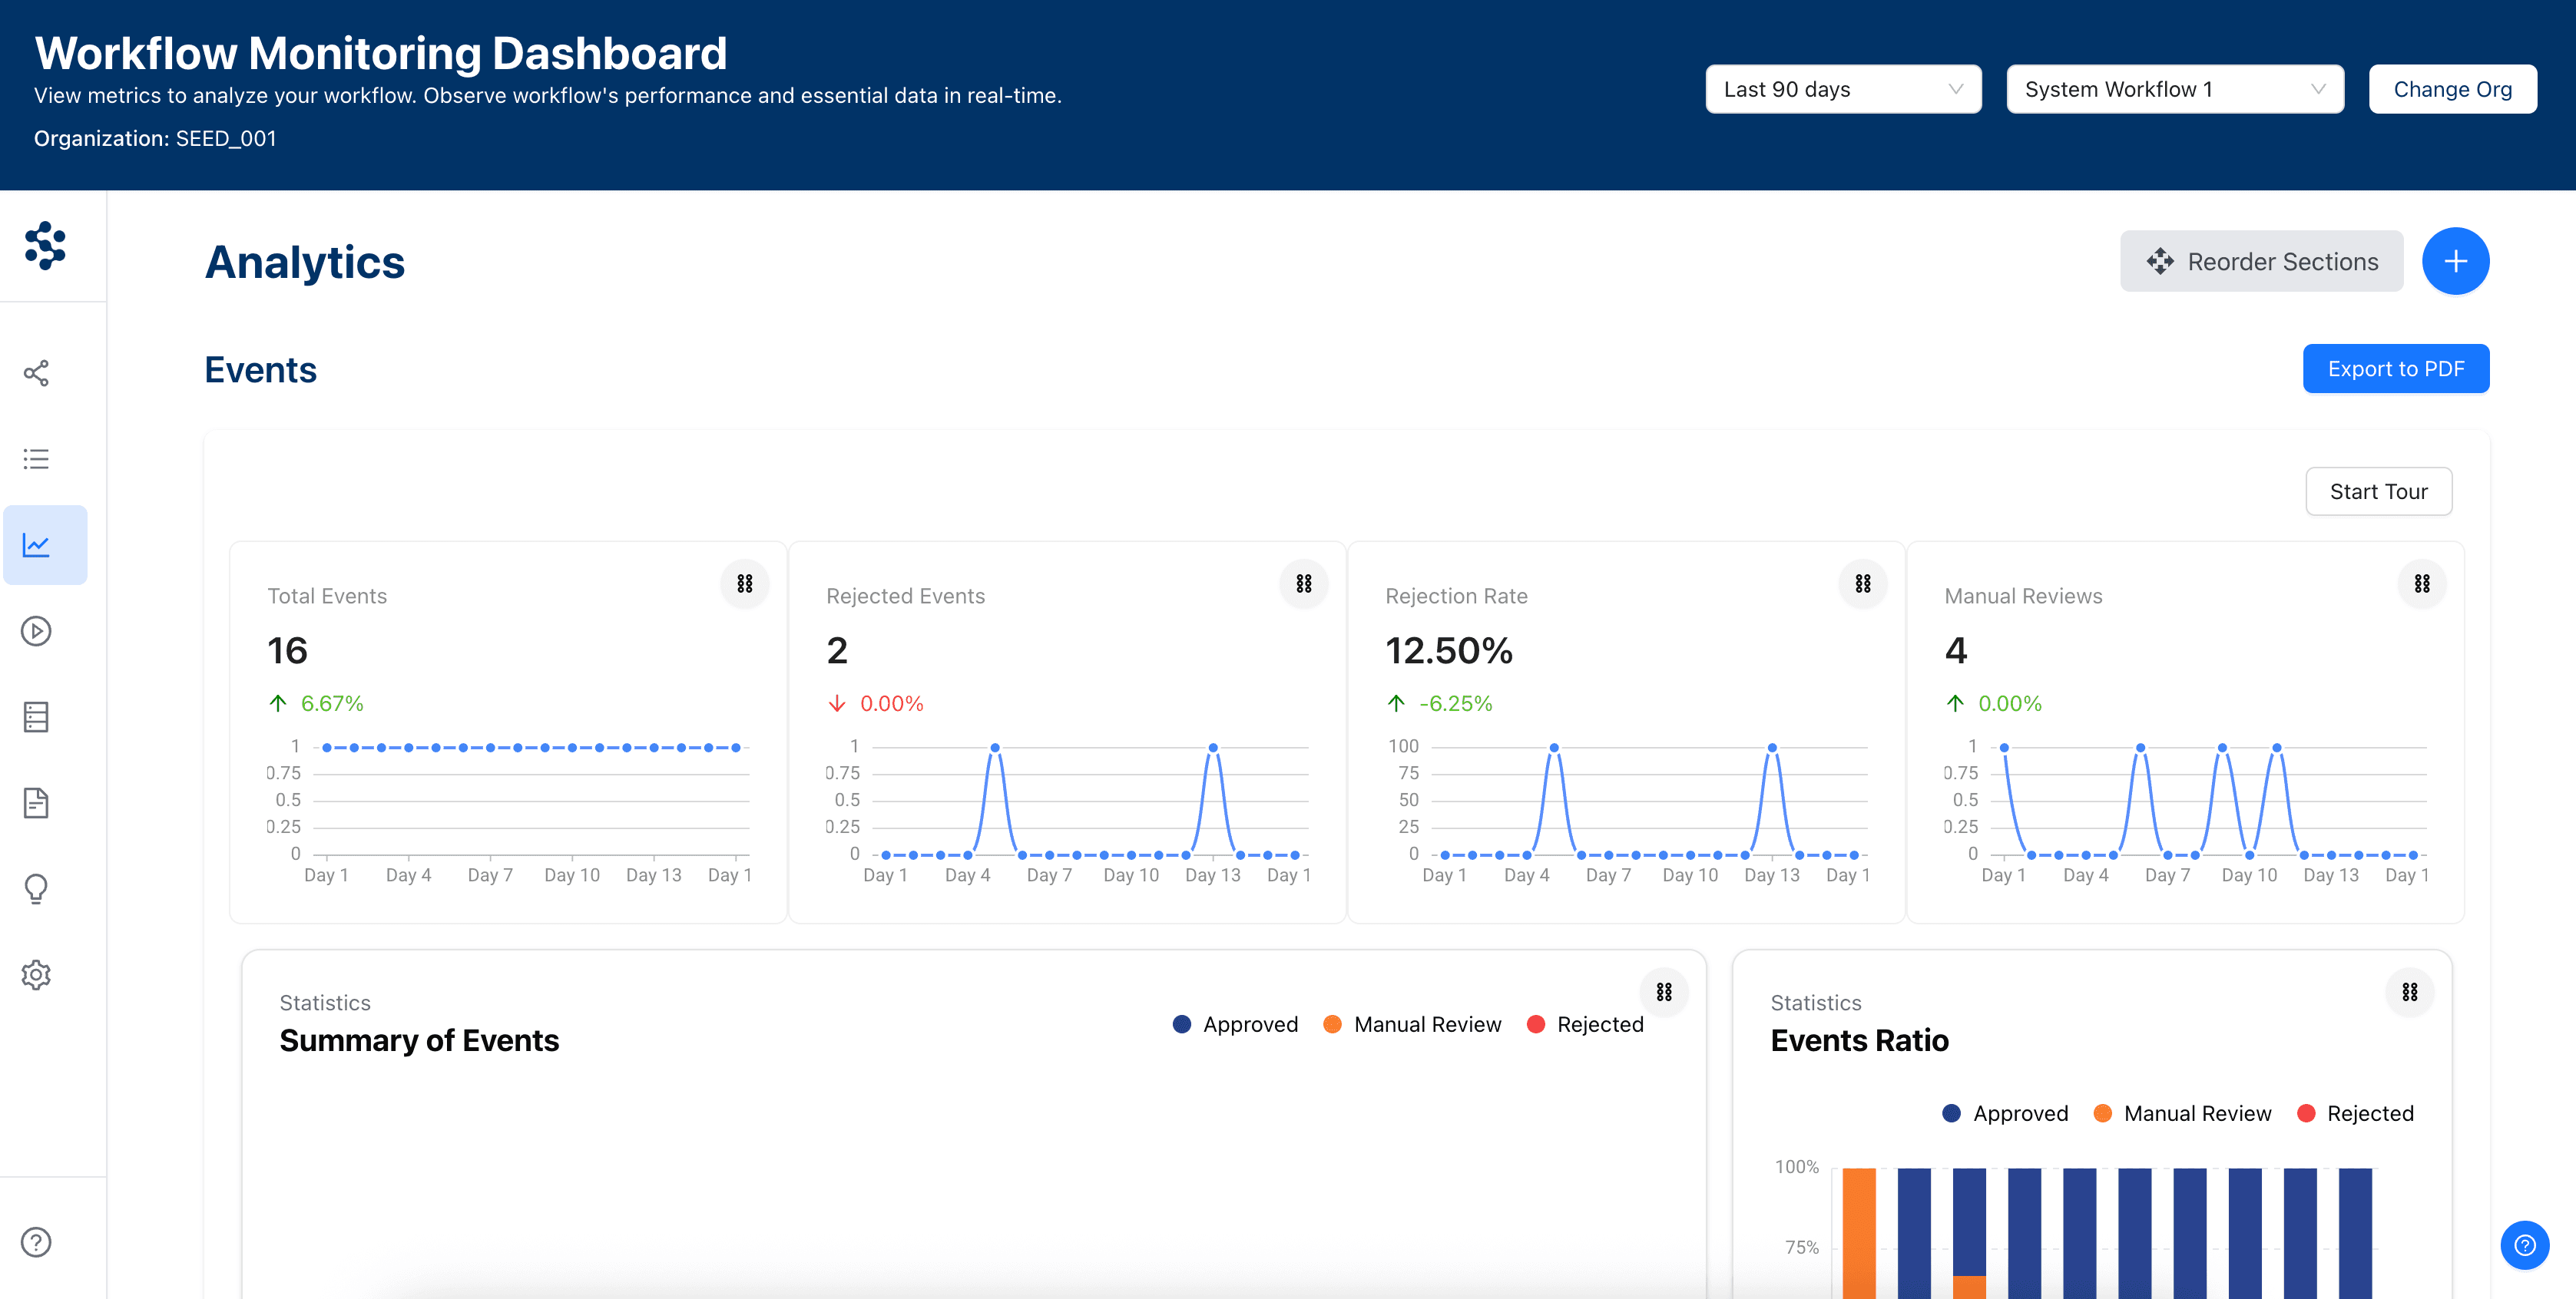Screen dimensions: 2576x1299
Task: Click the Analytics page heading
Action: point(305,262)
